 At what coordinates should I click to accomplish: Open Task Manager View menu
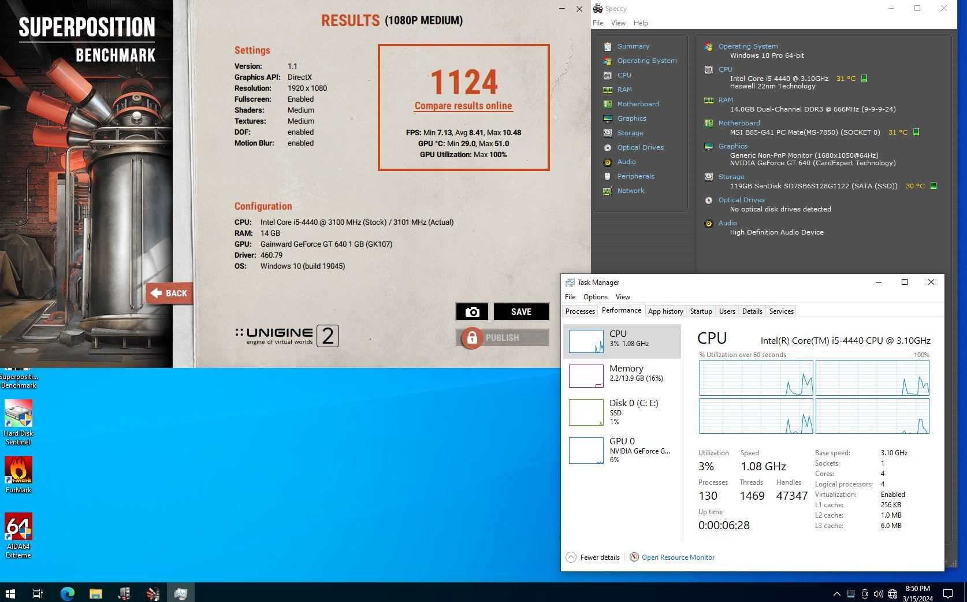[x=623, y=297]
